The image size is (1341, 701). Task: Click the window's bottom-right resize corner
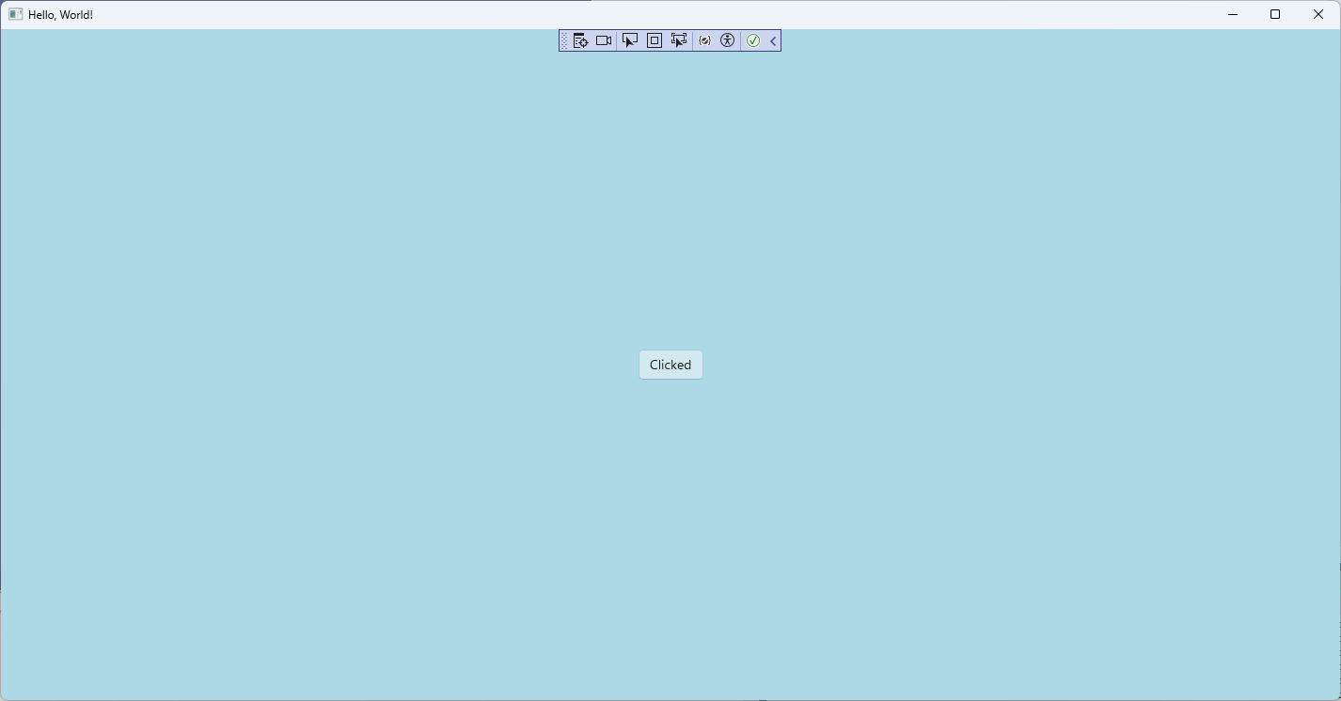[x=1337, y=697]
